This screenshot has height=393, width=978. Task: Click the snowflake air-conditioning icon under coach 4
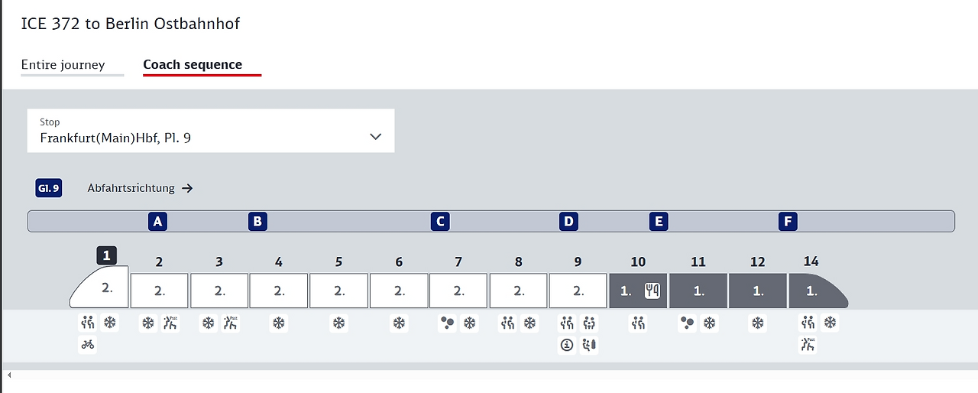[279, 323]
